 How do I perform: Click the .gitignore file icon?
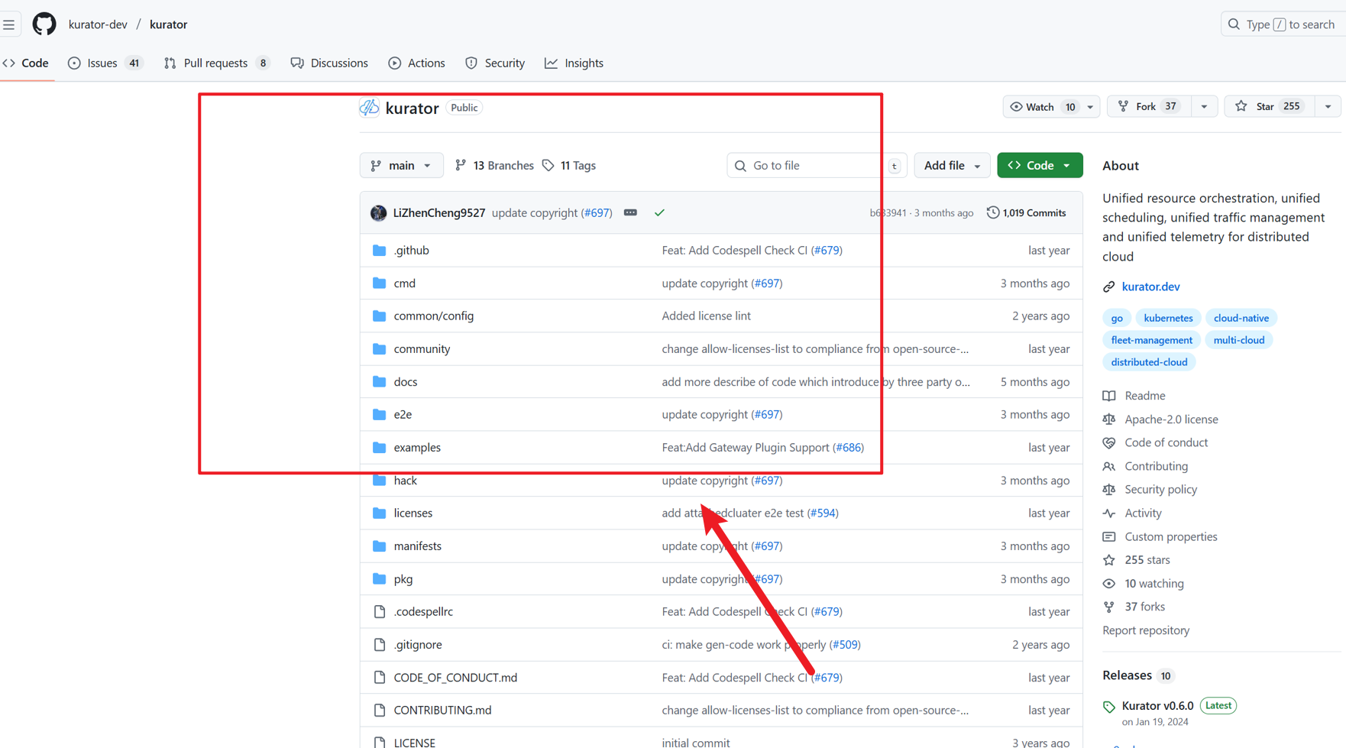[x=380, y=645]
